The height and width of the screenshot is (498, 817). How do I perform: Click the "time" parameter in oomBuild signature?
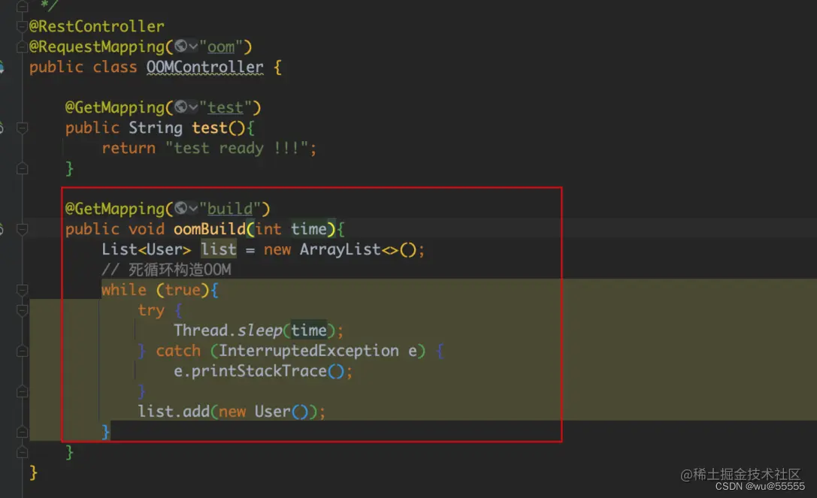[308, 228]
